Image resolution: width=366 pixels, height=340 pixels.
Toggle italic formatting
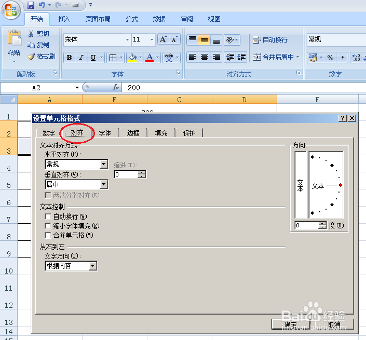[x=81, y=58]
